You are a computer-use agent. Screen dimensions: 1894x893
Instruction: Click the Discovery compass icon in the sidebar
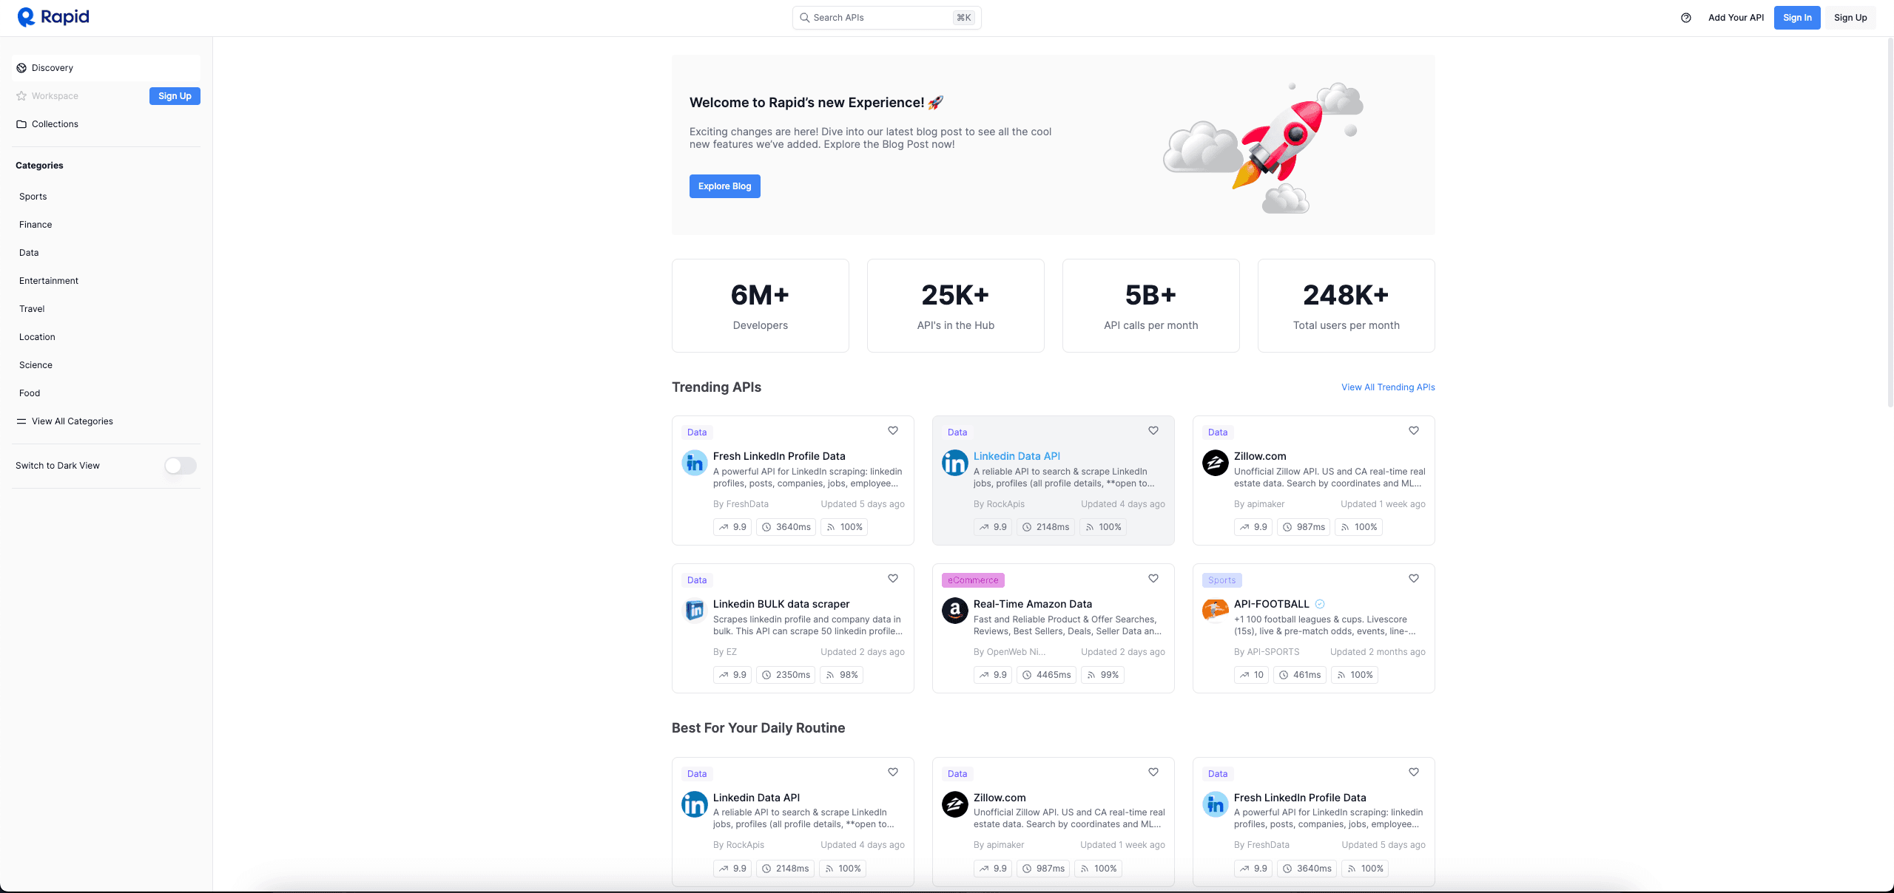coord(21,68)
